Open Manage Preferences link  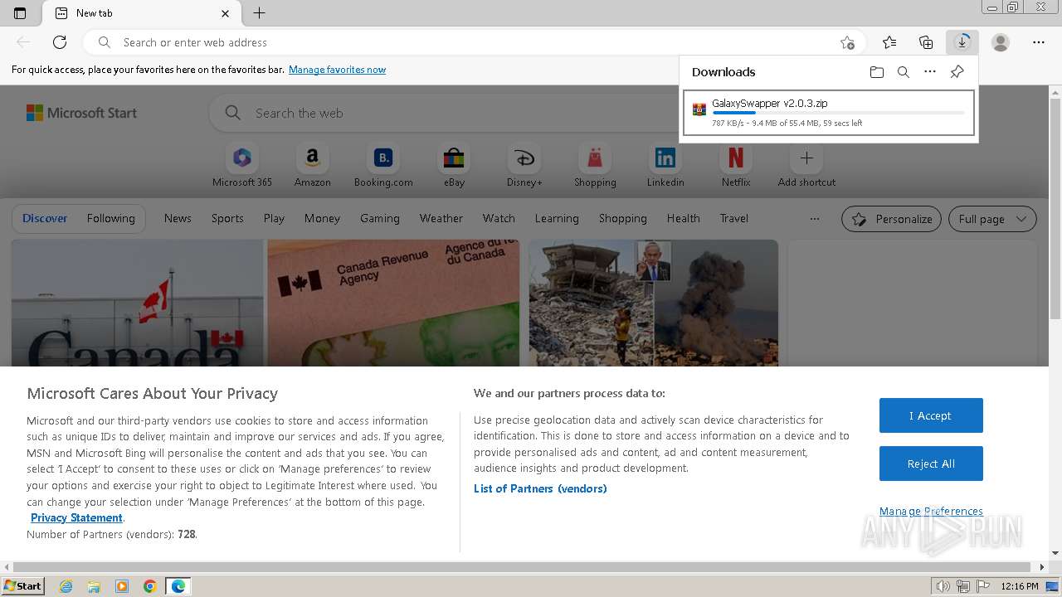point(931,511)
